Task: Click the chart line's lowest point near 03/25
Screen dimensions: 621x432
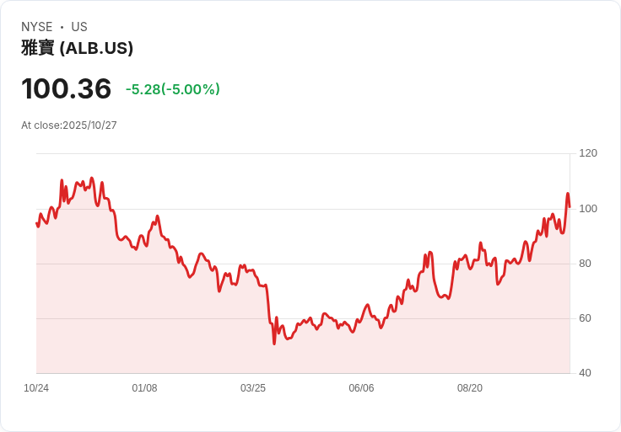Action: click(x=274, y=343)
